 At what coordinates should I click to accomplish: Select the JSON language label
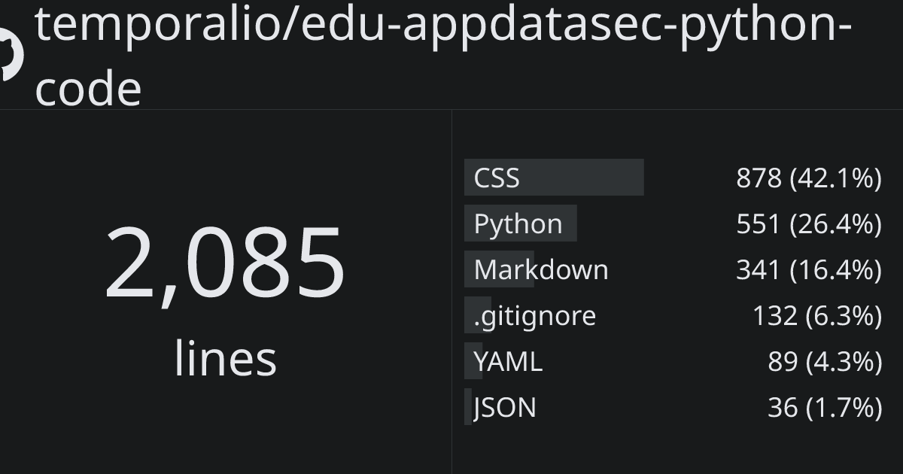pos(506,408)
